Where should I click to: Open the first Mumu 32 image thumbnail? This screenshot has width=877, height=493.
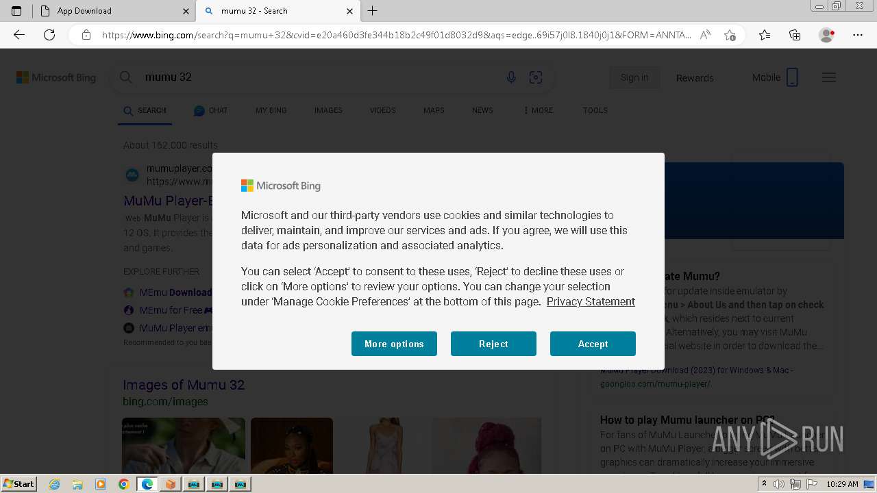(184, 445)
